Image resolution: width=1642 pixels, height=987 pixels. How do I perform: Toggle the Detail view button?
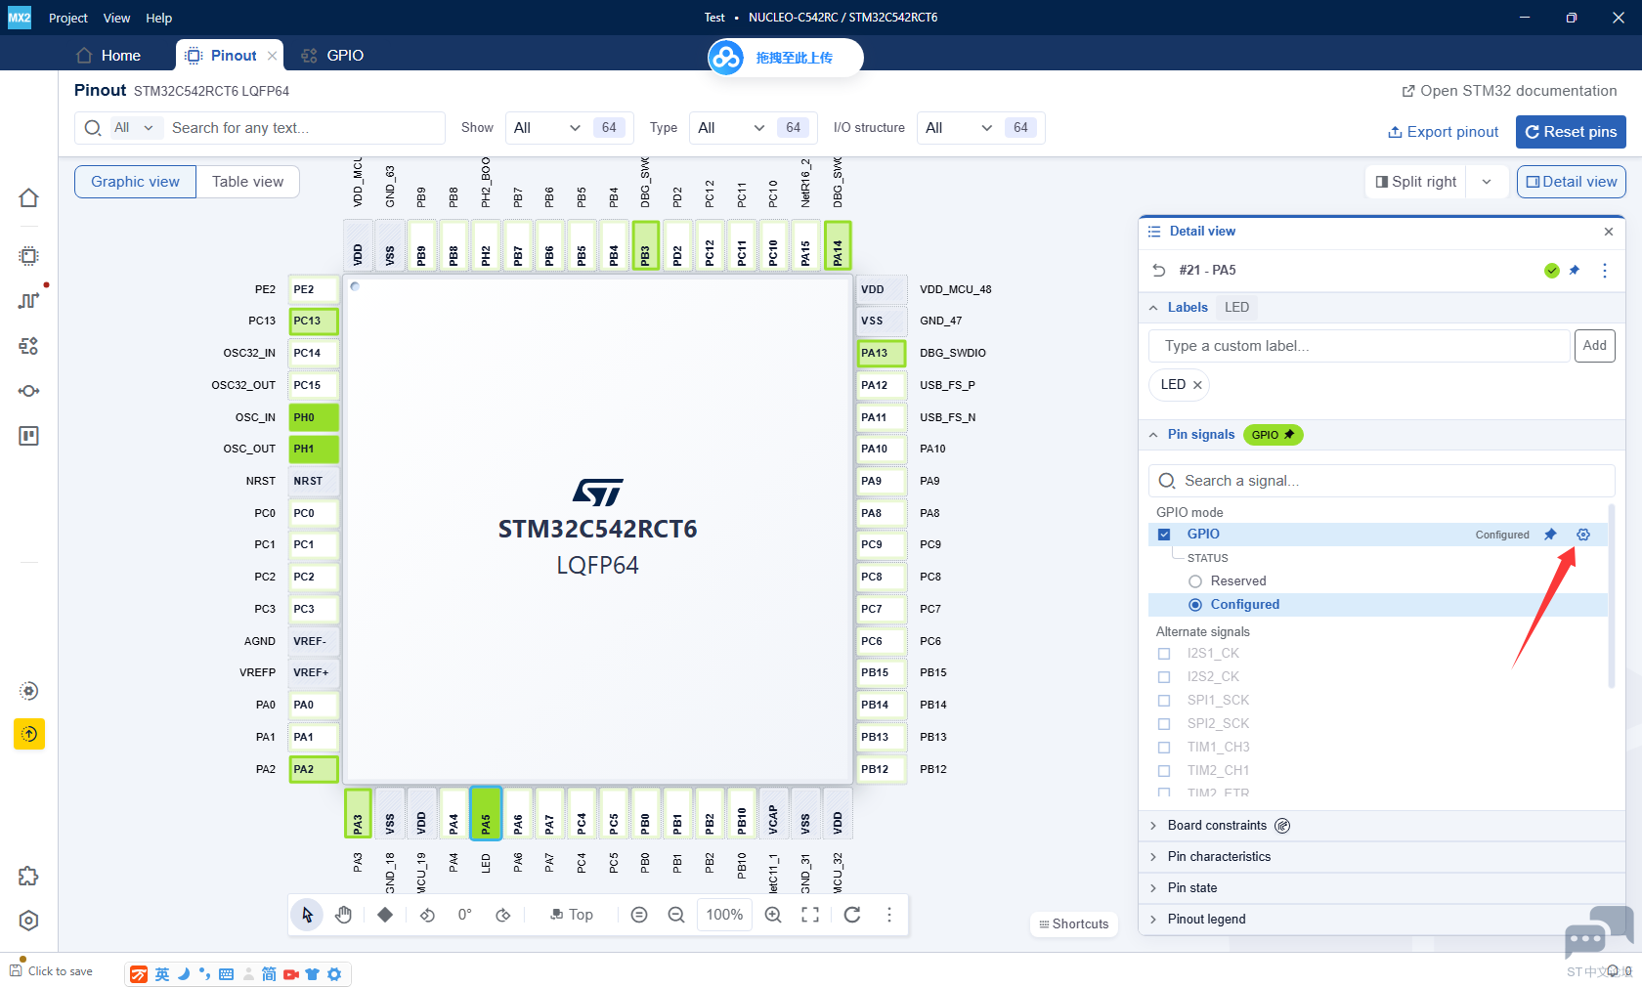[x=1571, y=182]
